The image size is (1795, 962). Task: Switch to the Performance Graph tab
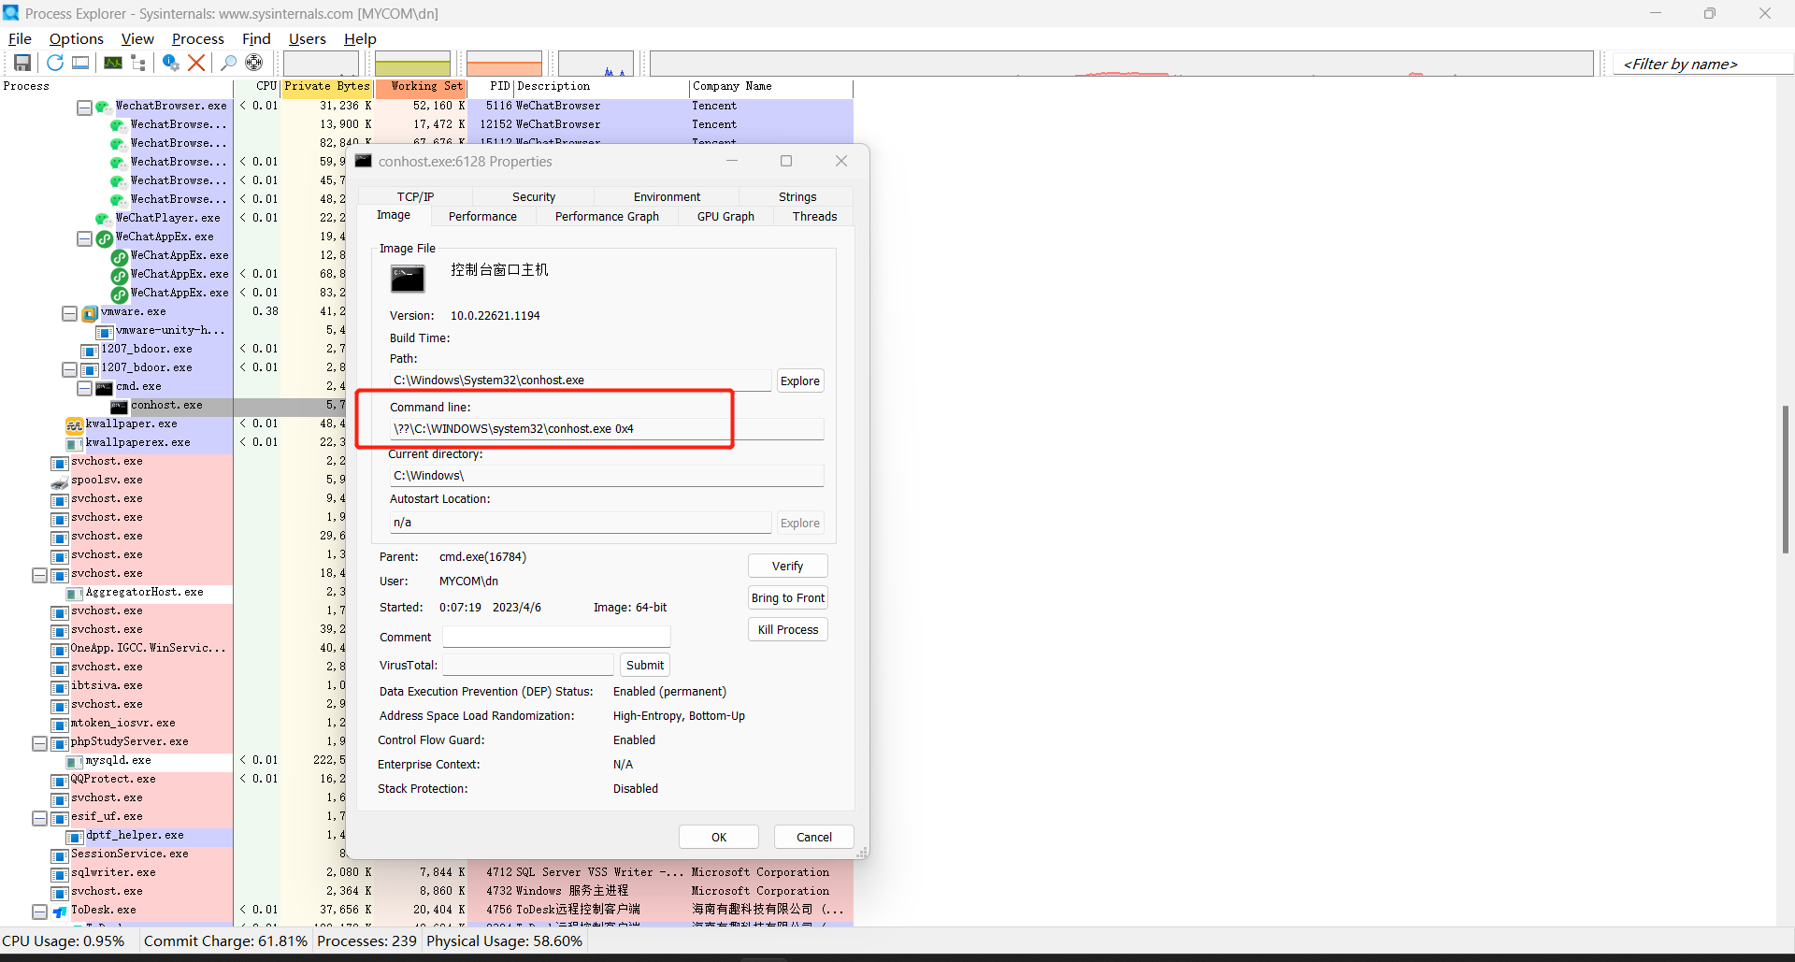tap(607, 216)
